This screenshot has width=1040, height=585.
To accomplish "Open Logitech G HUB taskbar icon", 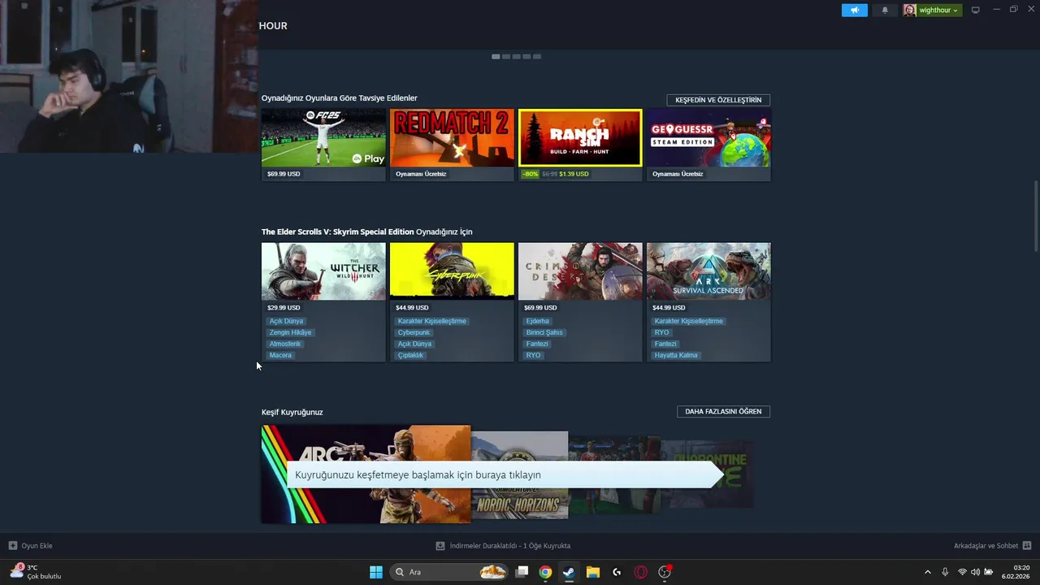I will 617,572.
